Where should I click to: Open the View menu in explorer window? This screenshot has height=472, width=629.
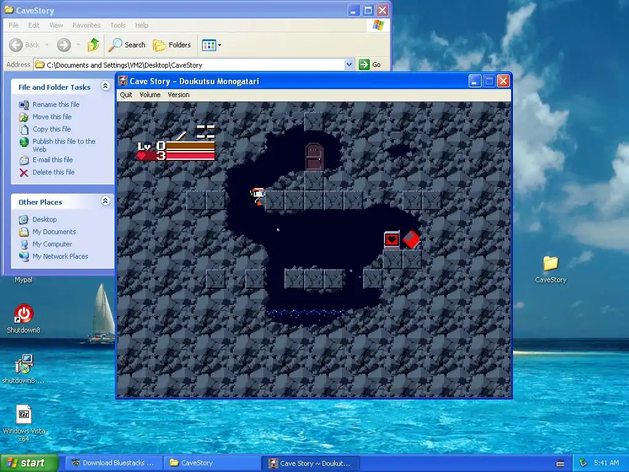click(x=56, y=25)
